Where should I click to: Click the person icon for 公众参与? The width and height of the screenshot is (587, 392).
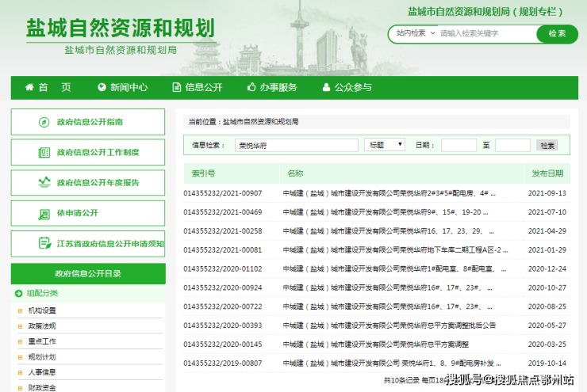[x=326, y=88]
